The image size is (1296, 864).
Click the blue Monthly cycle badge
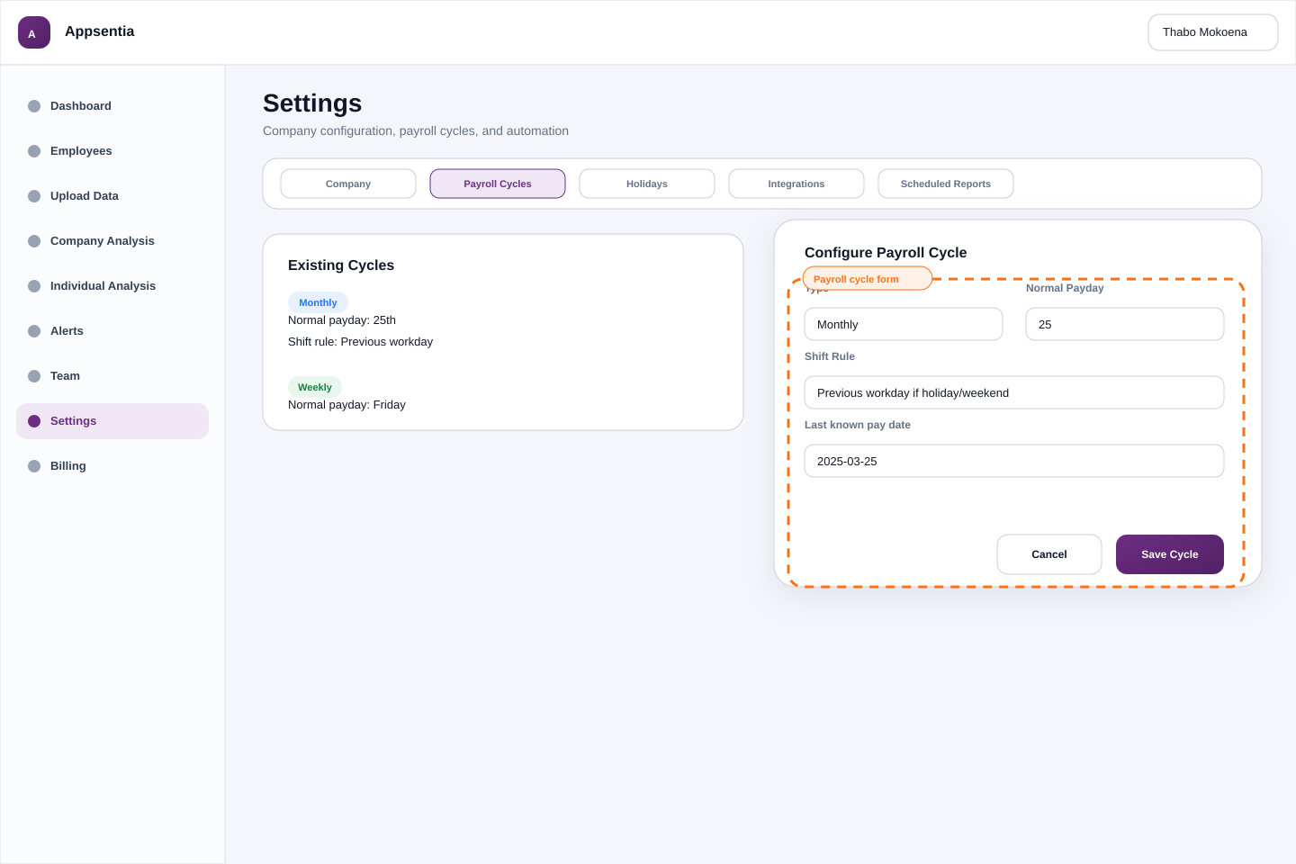(318, 302)
